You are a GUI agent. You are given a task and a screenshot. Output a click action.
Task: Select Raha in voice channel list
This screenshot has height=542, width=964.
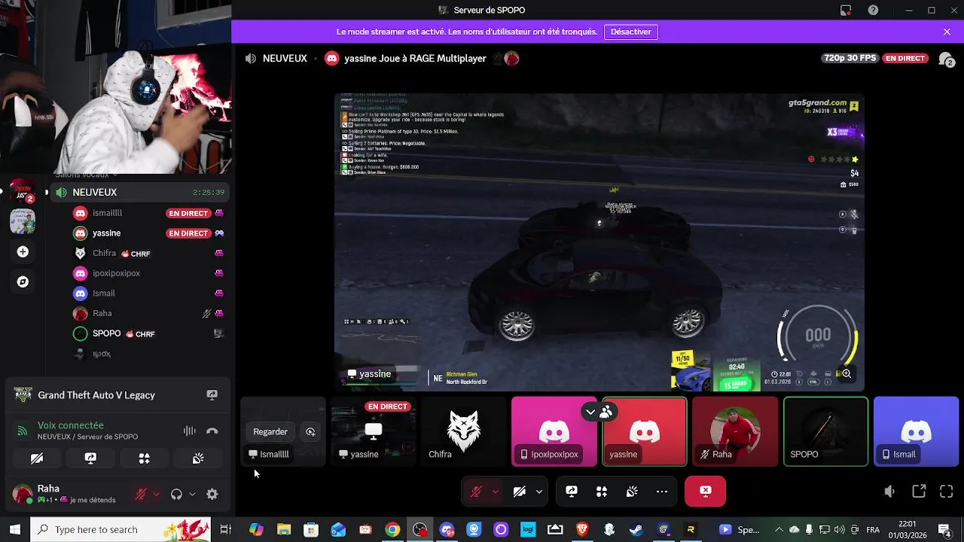click(149, 314)
